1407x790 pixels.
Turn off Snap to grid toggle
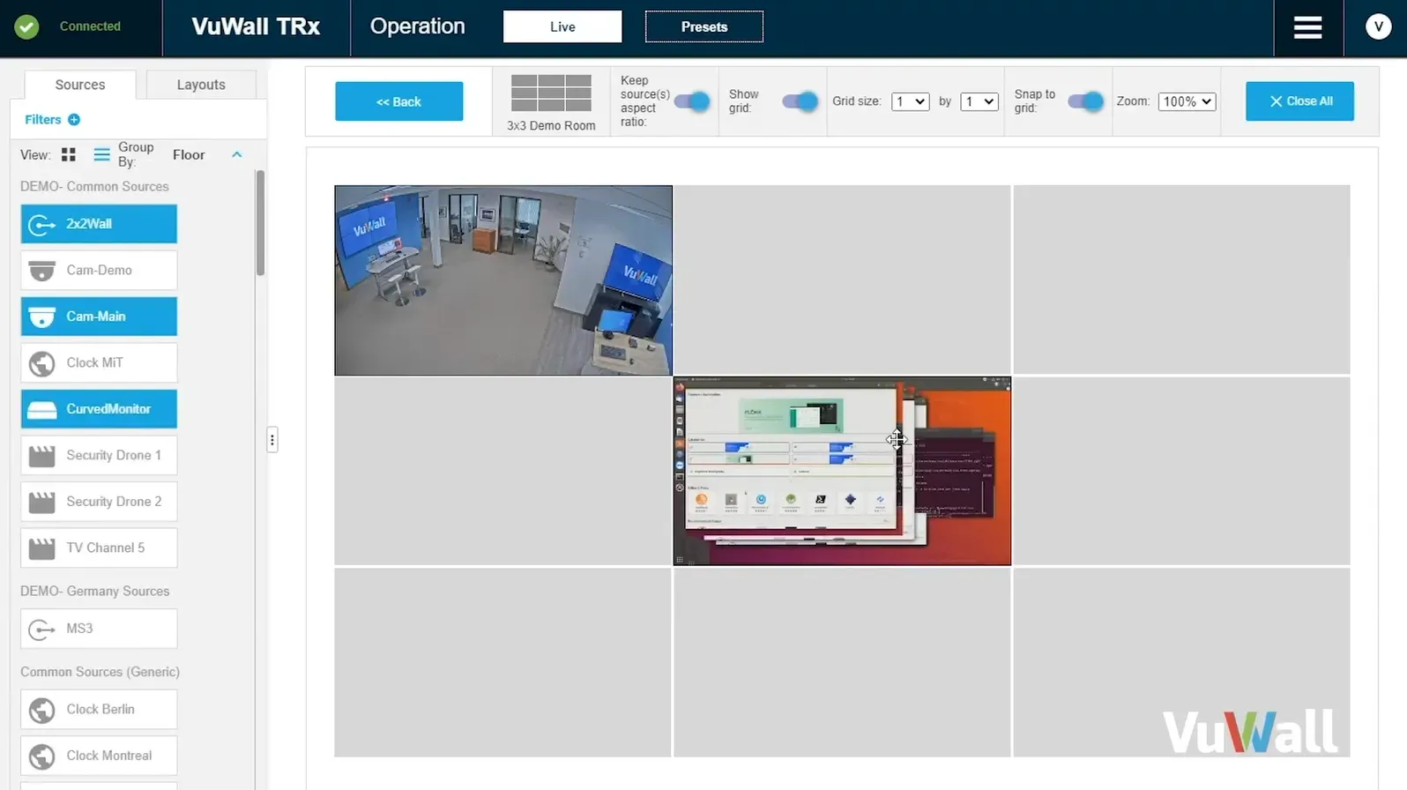coord(1085,101)
